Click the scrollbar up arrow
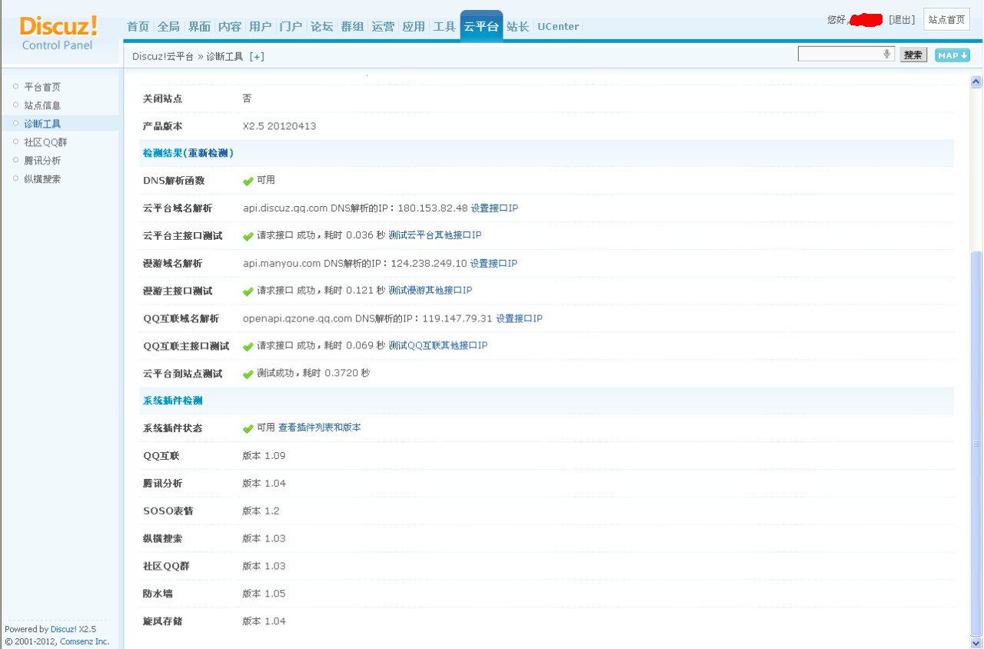Screen dimensions: 984x649 coord(976,82)
